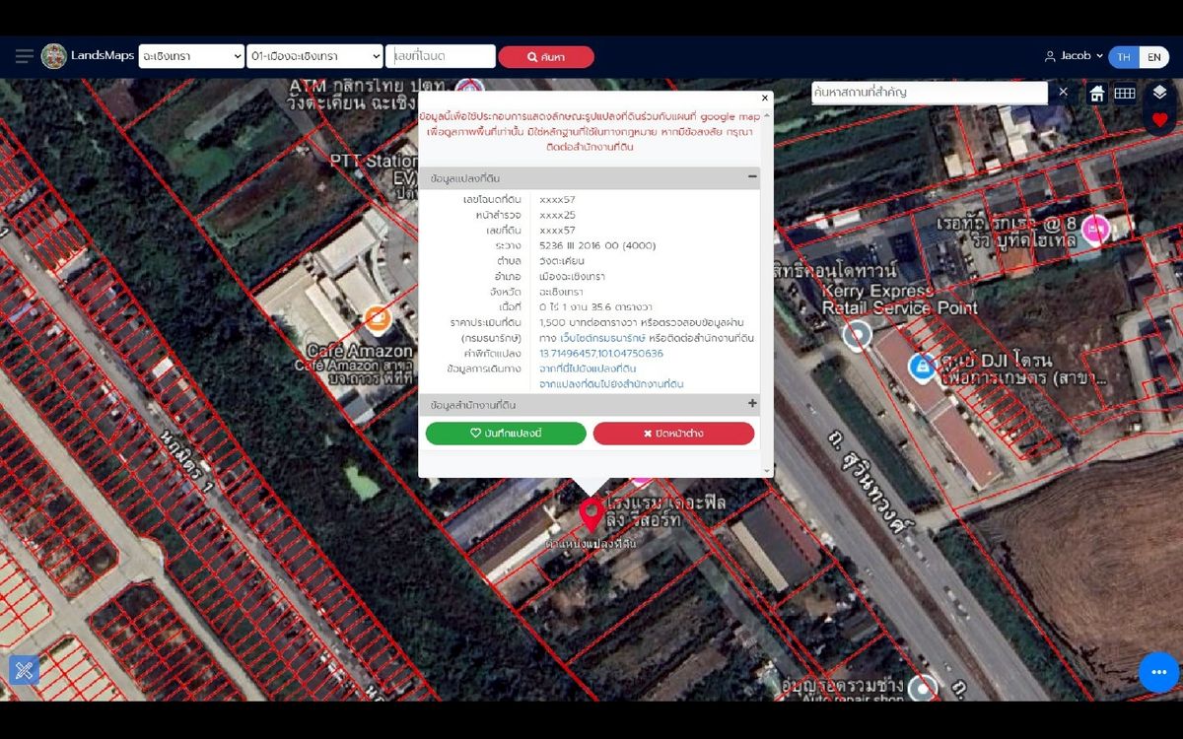
Task: Click the coordinates link 13.71496457,101.04750636
Action: (601, 354)
